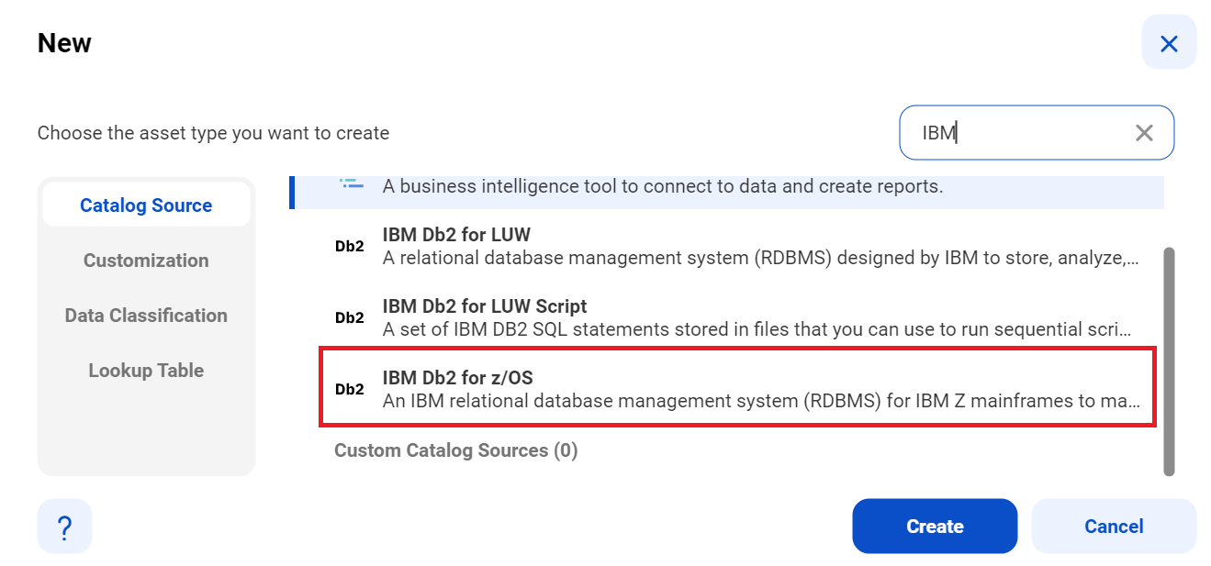Image resolution: width=1211 pixels, height=566 pixels.
Task: Click the business intelligence tool description
Action: (663, 186)
